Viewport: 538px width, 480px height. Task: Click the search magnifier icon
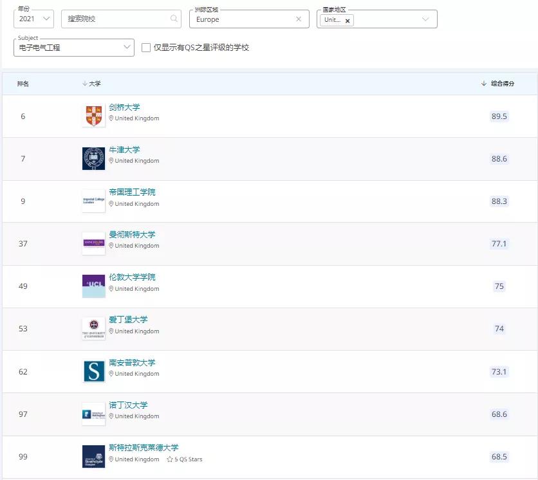pos(174,18)
